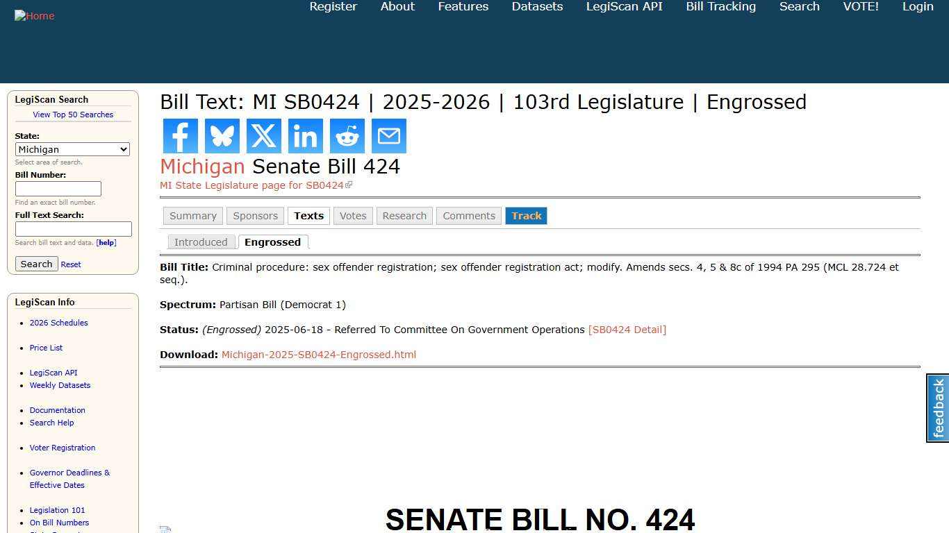
Task: Click inside the Bill Number field
Action: 58,188
